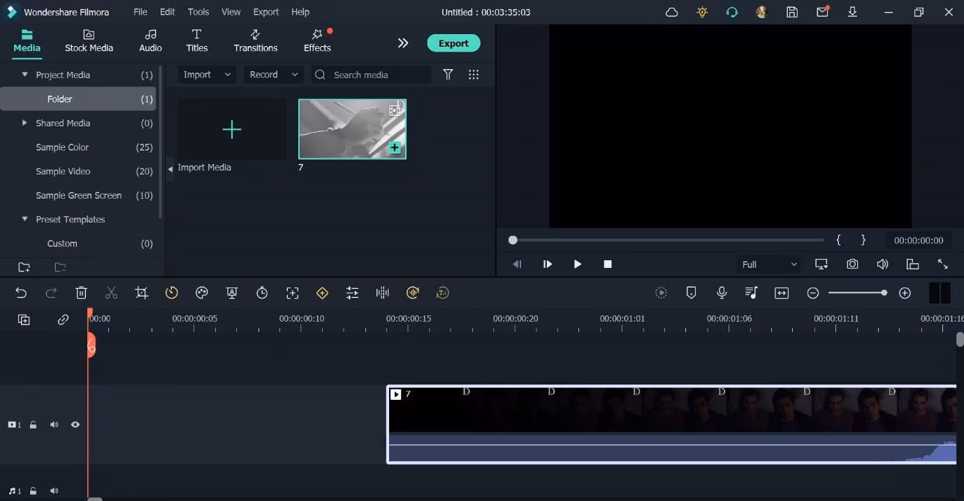Screen dimensions: 964x501
Task: Hide video track 1 with eye icon
Action: click(75, 424)
